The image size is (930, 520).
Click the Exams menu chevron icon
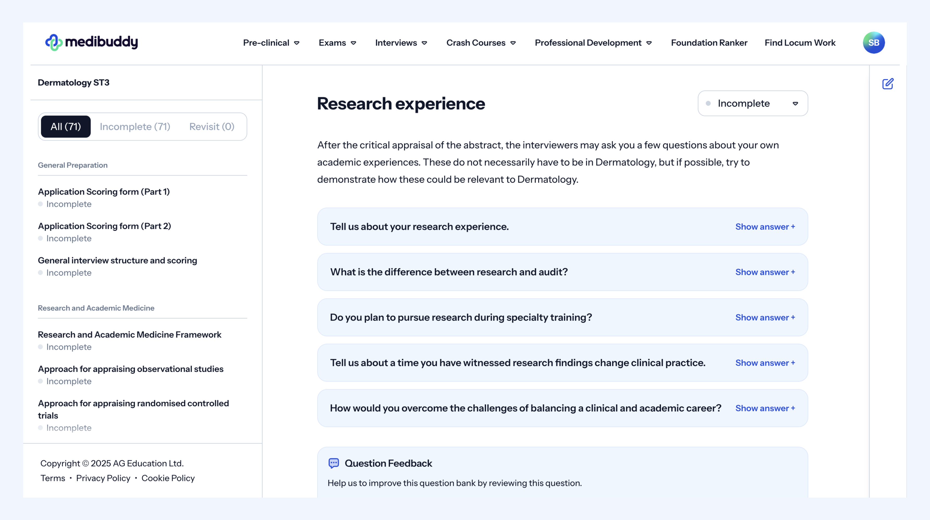point(354,43)
